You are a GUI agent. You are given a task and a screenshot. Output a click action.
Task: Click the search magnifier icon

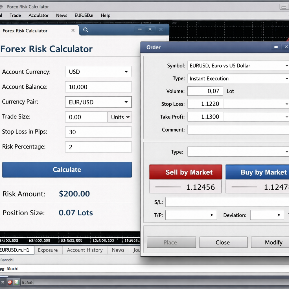coord(86,30)
